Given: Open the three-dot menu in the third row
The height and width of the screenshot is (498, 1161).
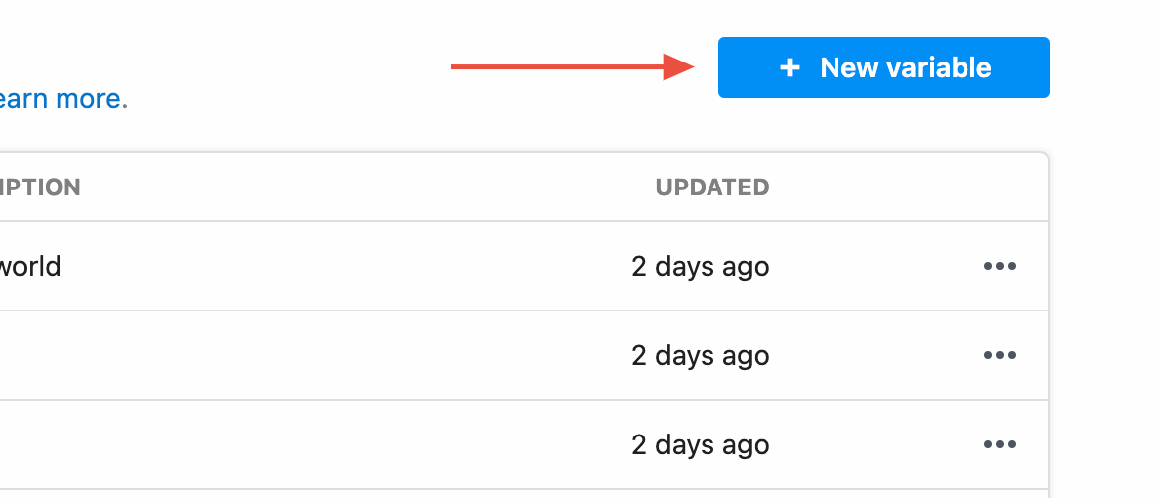Looking at the screenshot, I should pos(999,444).
